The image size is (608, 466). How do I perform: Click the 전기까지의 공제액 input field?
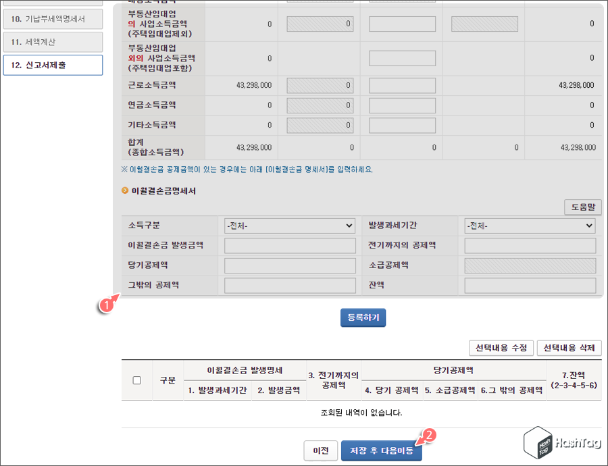pyautogui.click(x=530, y=245)
